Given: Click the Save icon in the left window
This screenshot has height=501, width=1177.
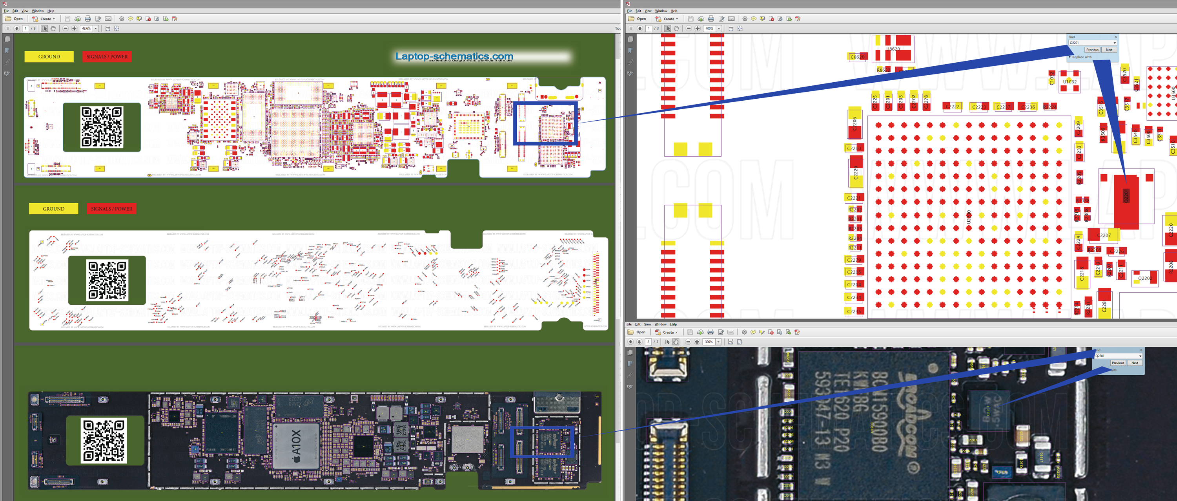Looking at the screenshot, I should tap(67, 19).
